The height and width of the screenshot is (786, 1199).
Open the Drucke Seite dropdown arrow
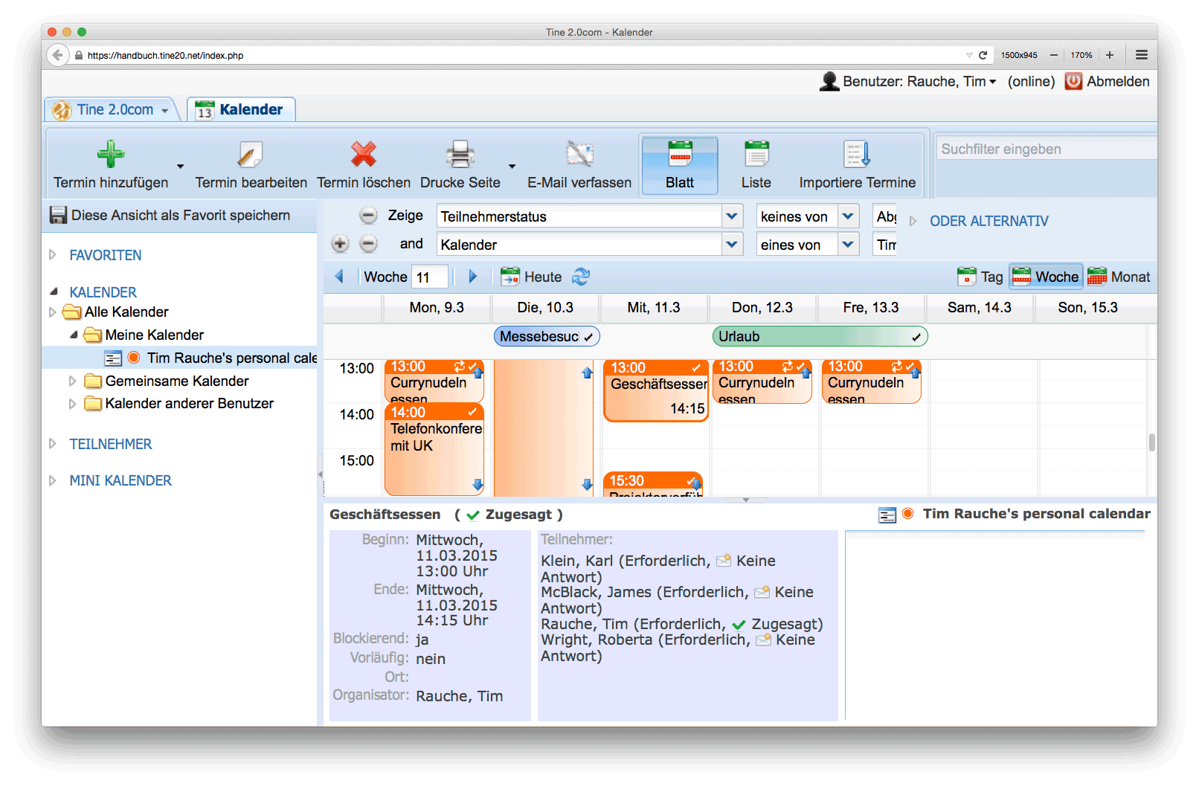point(512,166)
